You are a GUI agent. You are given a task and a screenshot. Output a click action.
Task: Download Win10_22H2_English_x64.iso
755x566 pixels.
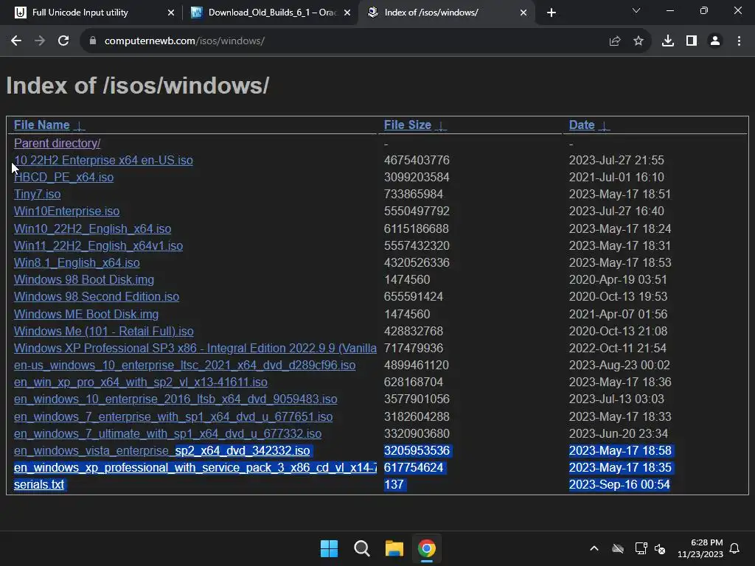point(92,228)
